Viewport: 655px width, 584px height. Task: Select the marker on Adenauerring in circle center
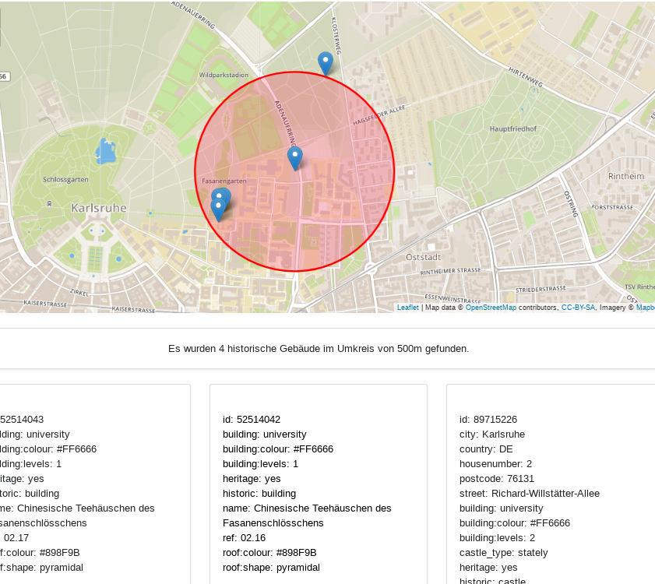point(294,157)
